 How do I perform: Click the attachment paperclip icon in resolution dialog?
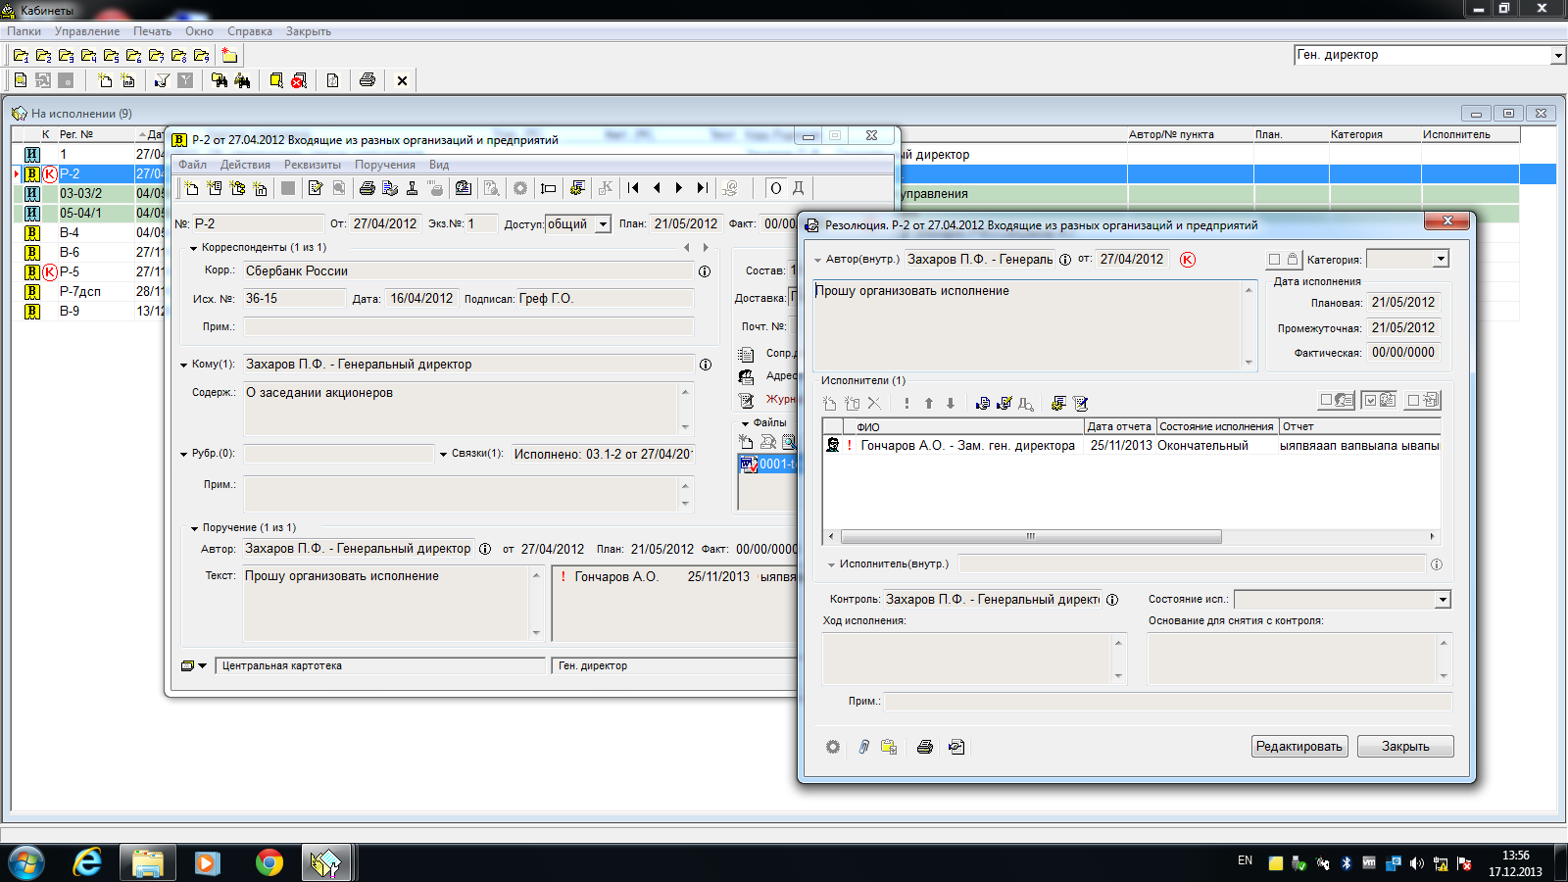(x=863, y=747)
